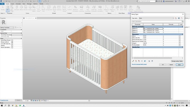The height and width of the screenshot is (107, 190).
Task: Select the Pipe Connector tool
Action: (88, 8)
